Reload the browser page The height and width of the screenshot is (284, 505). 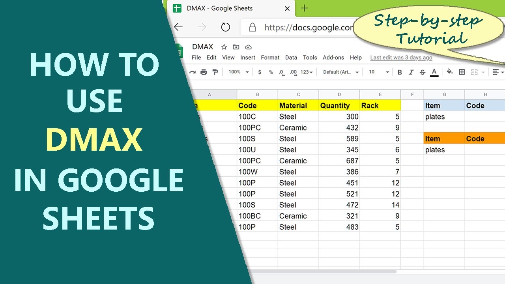tap(225, 27)
